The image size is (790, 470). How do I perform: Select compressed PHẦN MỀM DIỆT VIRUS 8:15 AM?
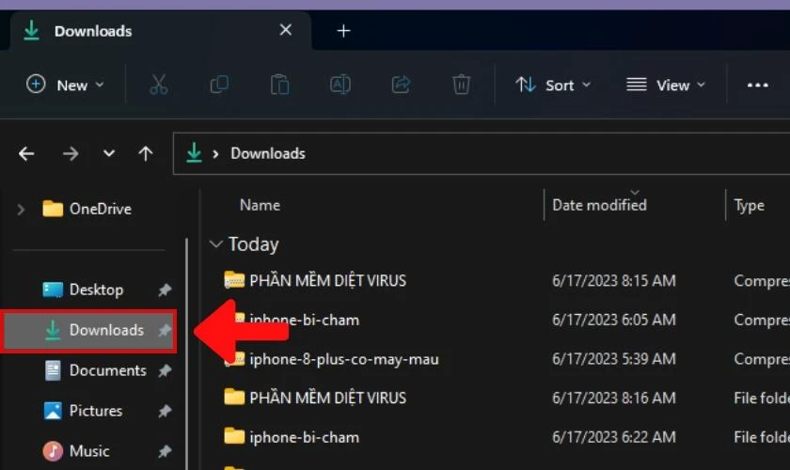(x=328, y=280)
